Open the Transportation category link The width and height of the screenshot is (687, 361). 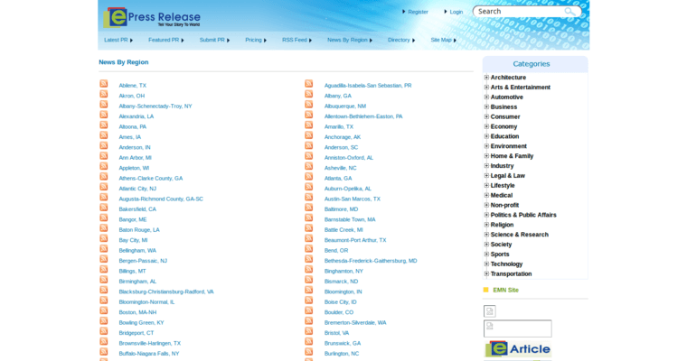click(x=511, y=274)
